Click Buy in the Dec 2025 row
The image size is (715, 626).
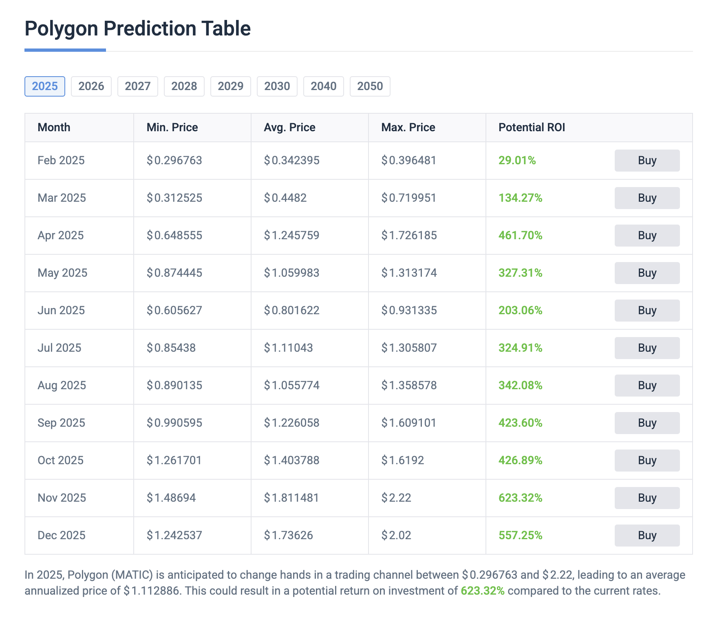647,536
